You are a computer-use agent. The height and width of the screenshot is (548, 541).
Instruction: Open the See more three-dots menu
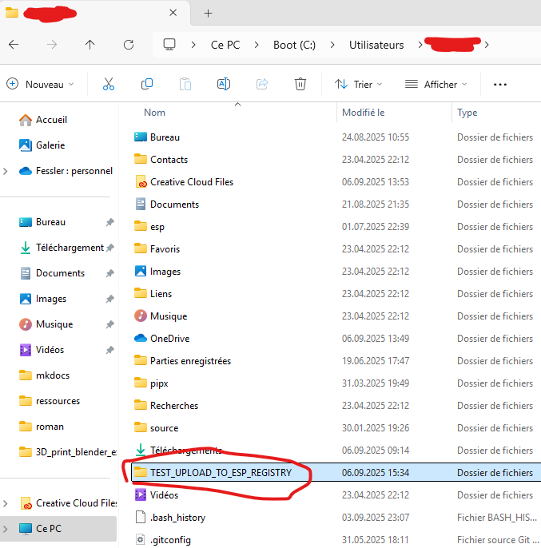point(500,84)
